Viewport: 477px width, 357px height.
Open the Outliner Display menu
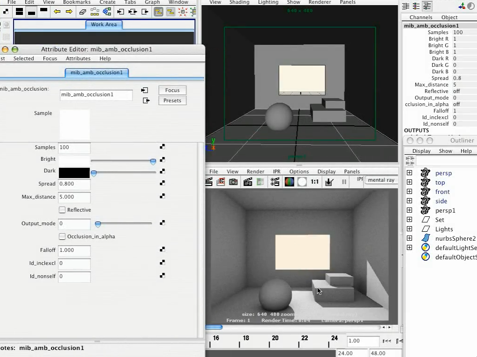[421, 151]
